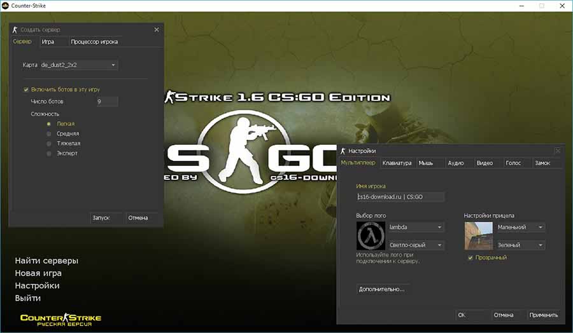Select Легкая difficulty radio button
The width and height of the screenshot is (573, 333).
coord(48,124)
